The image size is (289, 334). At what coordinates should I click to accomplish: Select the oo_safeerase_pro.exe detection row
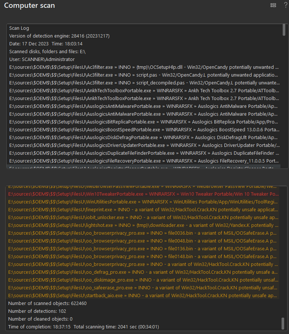pos(143,288)
